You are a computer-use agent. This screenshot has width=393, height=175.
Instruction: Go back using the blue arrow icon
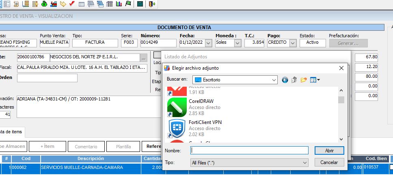[x=285, y=80]
